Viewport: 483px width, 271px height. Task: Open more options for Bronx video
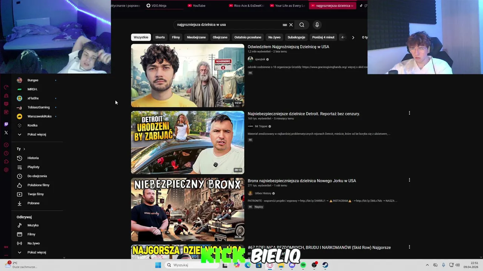click(x=409, y=180)
